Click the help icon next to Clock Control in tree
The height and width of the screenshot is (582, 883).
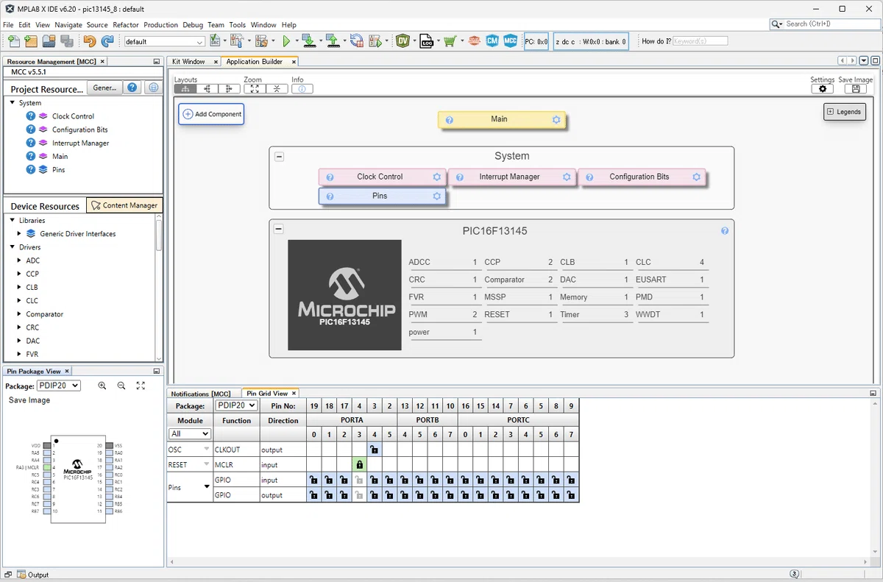(x=31, y=116)
